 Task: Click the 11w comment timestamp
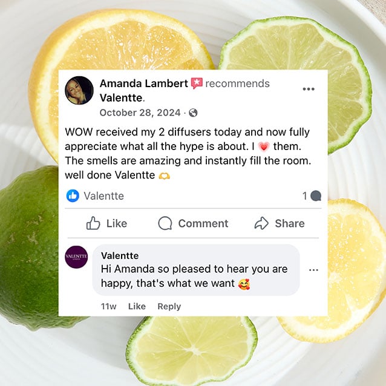point(108,306)
